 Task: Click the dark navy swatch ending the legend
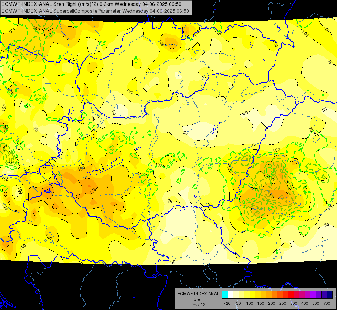click(330, 294)
